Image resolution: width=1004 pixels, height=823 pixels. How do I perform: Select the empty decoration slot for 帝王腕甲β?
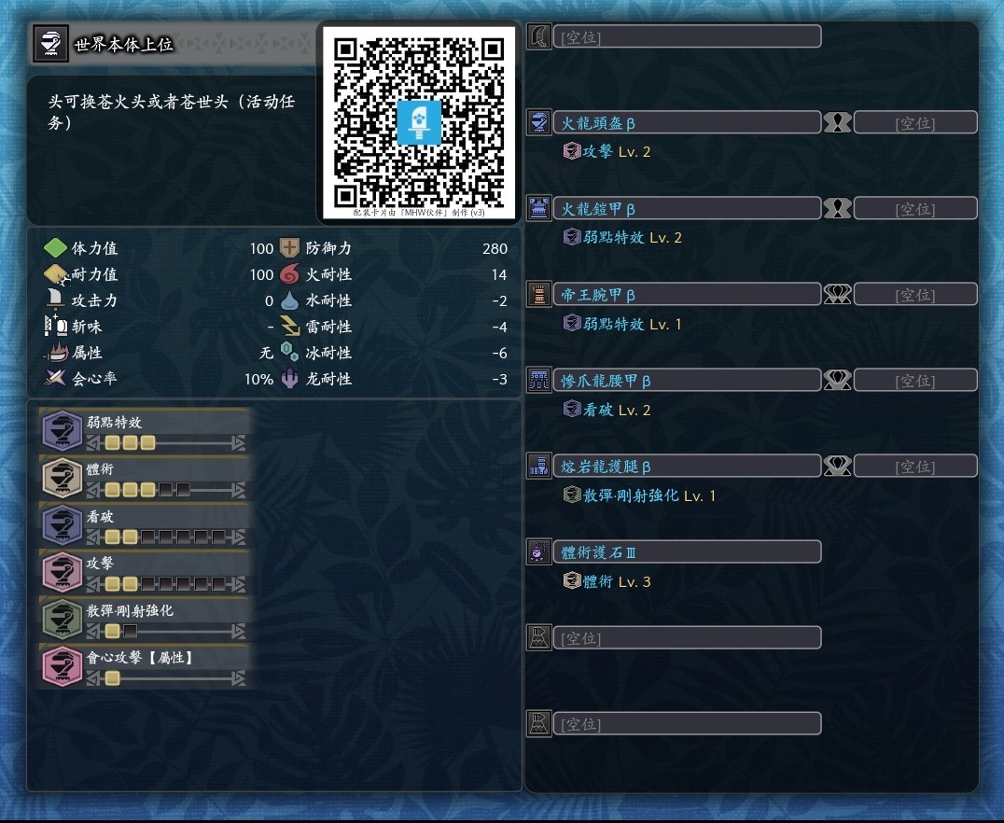(915, 294)
